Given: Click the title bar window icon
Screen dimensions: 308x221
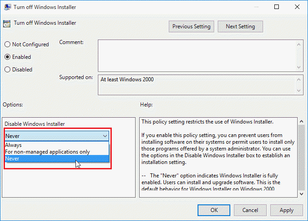Looking at the screenshot, I should pos(8,7).
